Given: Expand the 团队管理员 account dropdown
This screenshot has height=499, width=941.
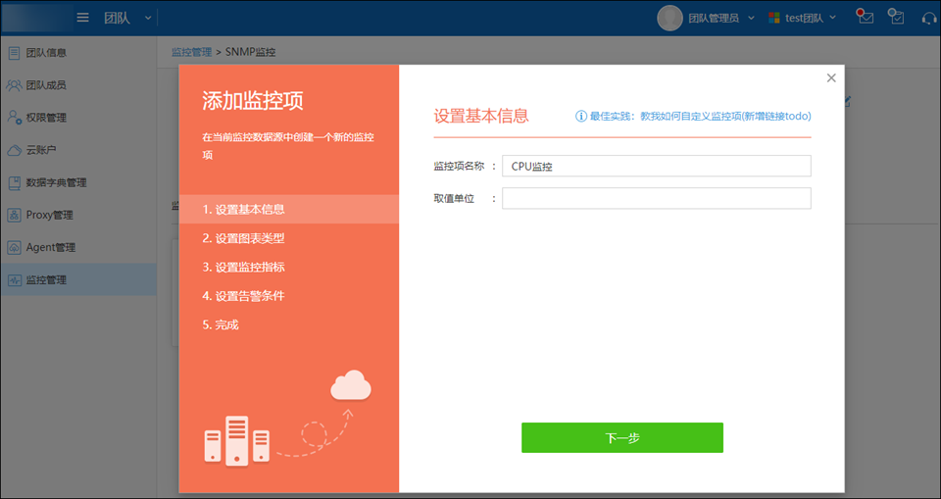Looking at the screenshot, I should click(x=720, y=18).
